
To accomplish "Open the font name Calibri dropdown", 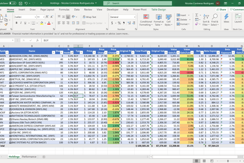I will point(35,17).
